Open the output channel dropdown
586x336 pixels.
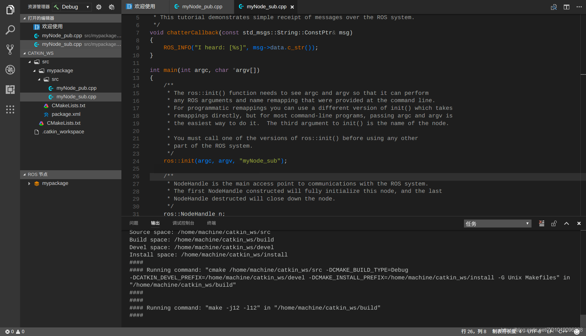[x=497, y=223]
